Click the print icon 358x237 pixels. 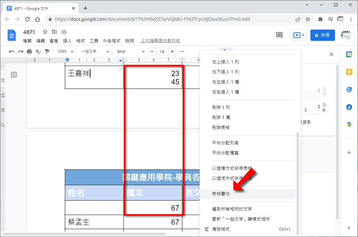tap(29, 52)
